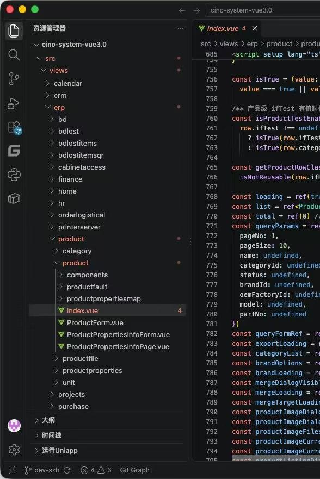This screenshot has width=320, height=479.
Task: Expand the bdlostitems folder
Action: (108, 143)
